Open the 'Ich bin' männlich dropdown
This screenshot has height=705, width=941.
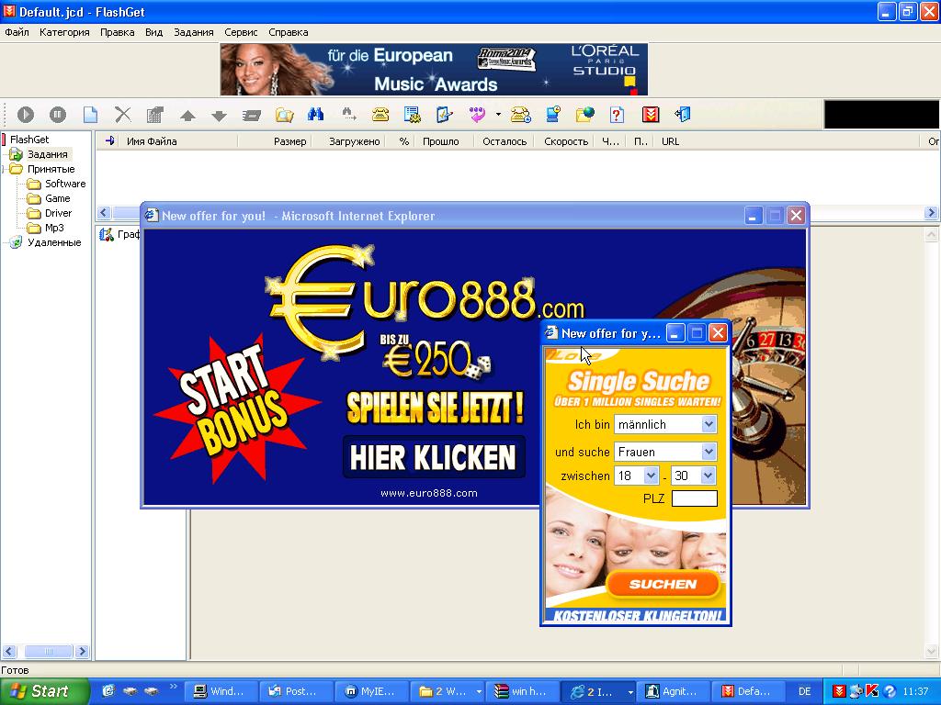coord(665,424)
